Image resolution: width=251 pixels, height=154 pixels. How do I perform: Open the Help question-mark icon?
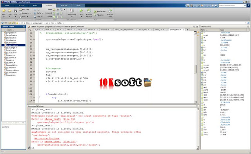[x=216, y=5]
